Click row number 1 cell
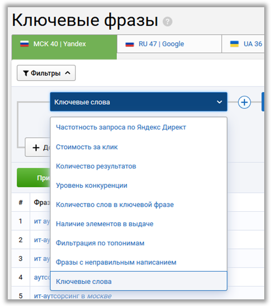This screenshot has height=306, width=272. tap(21, 221)
